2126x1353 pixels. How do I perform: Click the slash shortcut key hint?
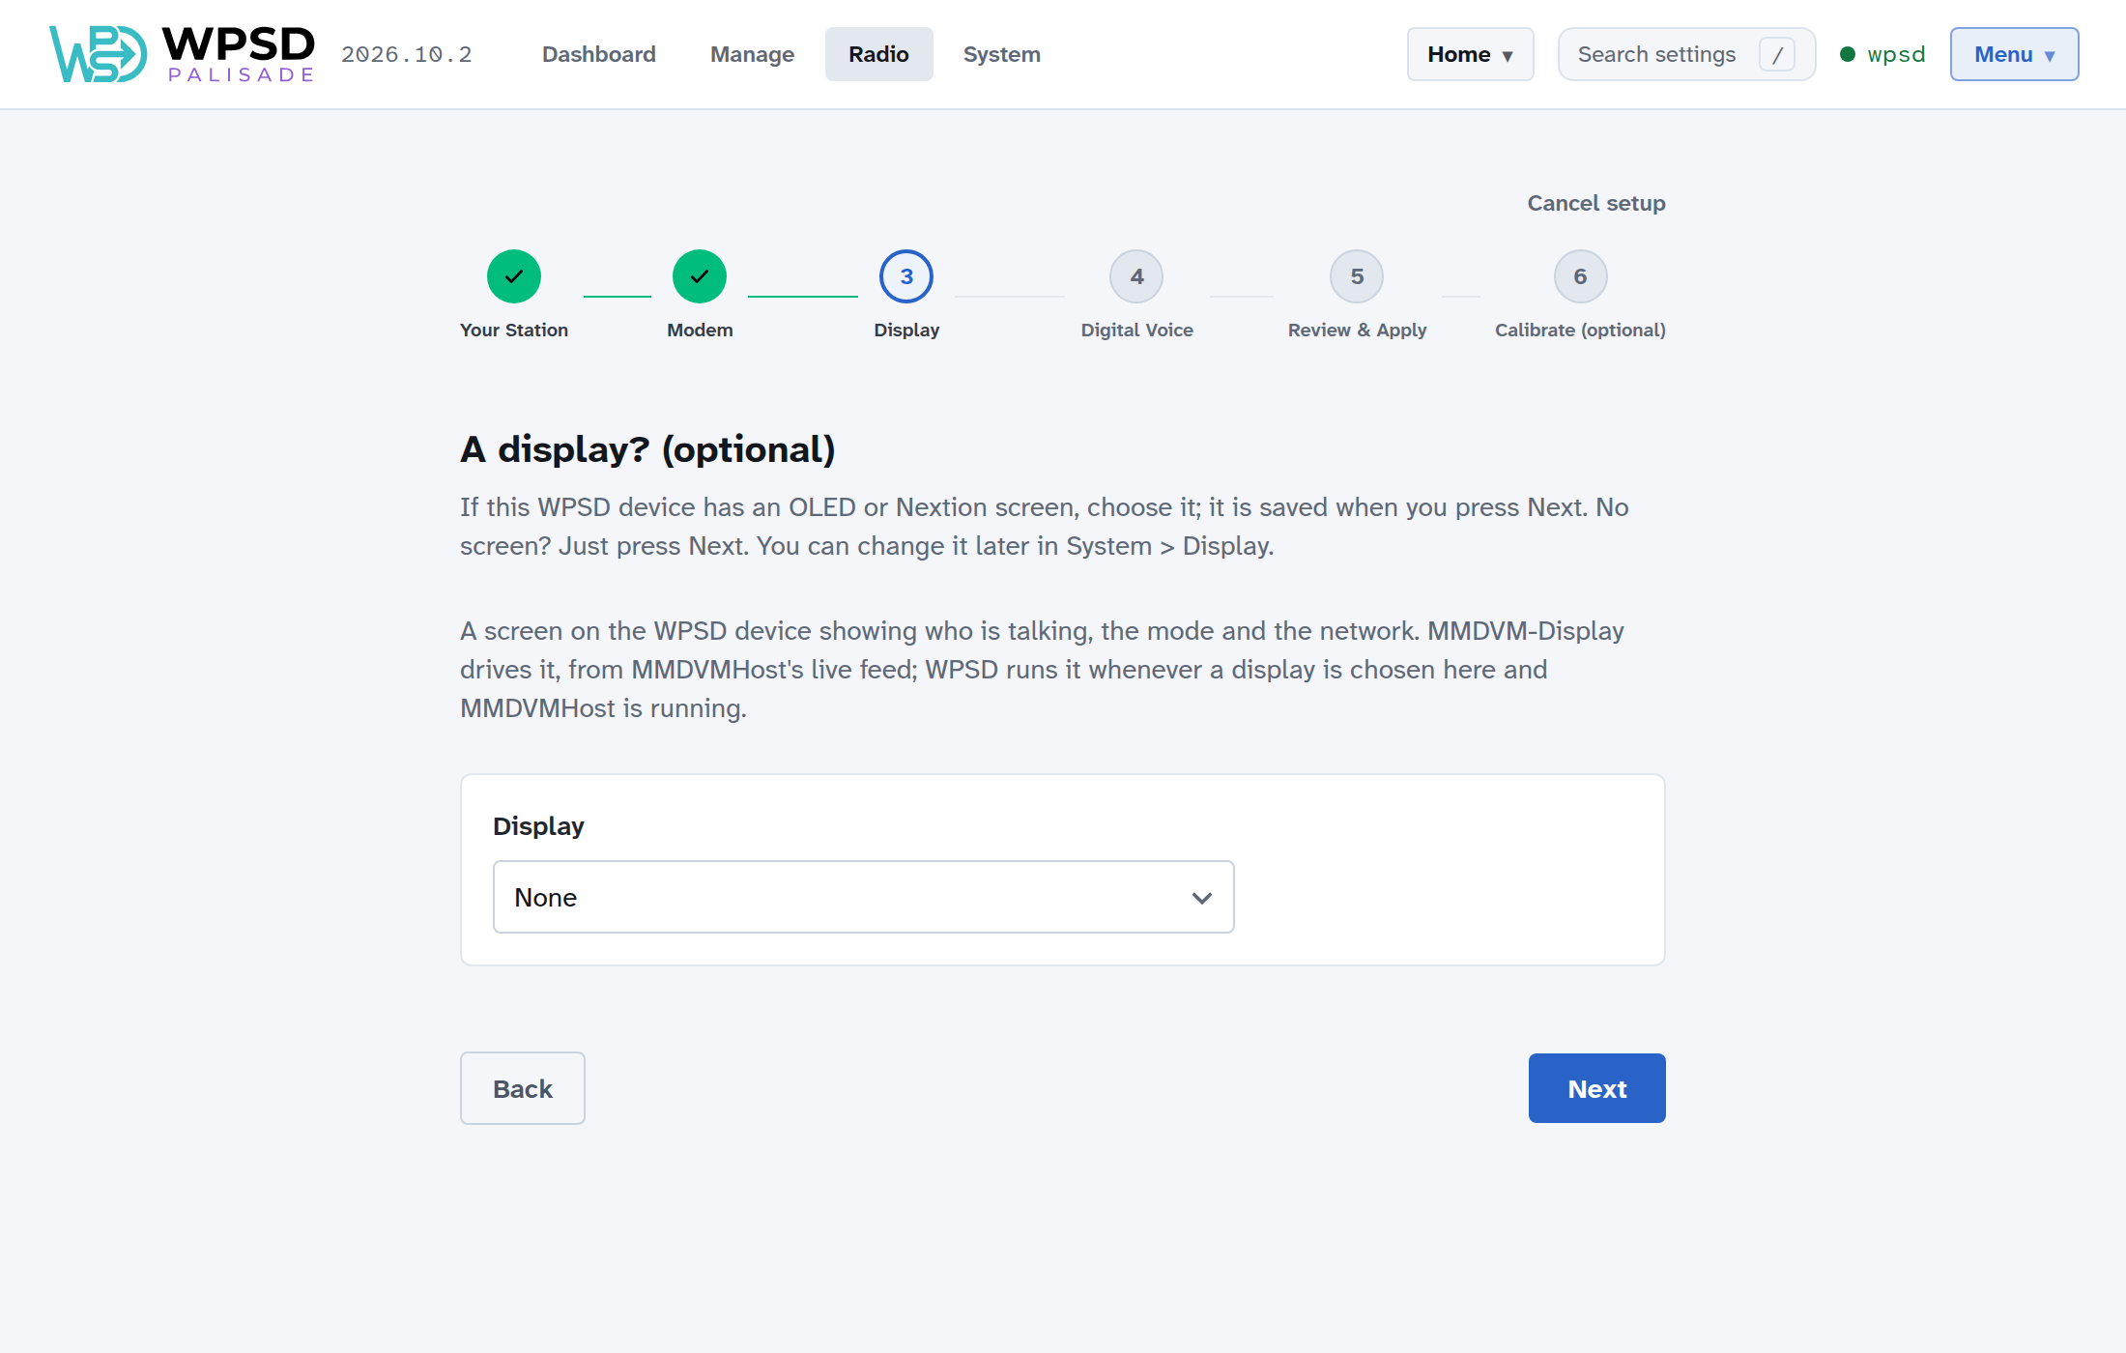1777,54
